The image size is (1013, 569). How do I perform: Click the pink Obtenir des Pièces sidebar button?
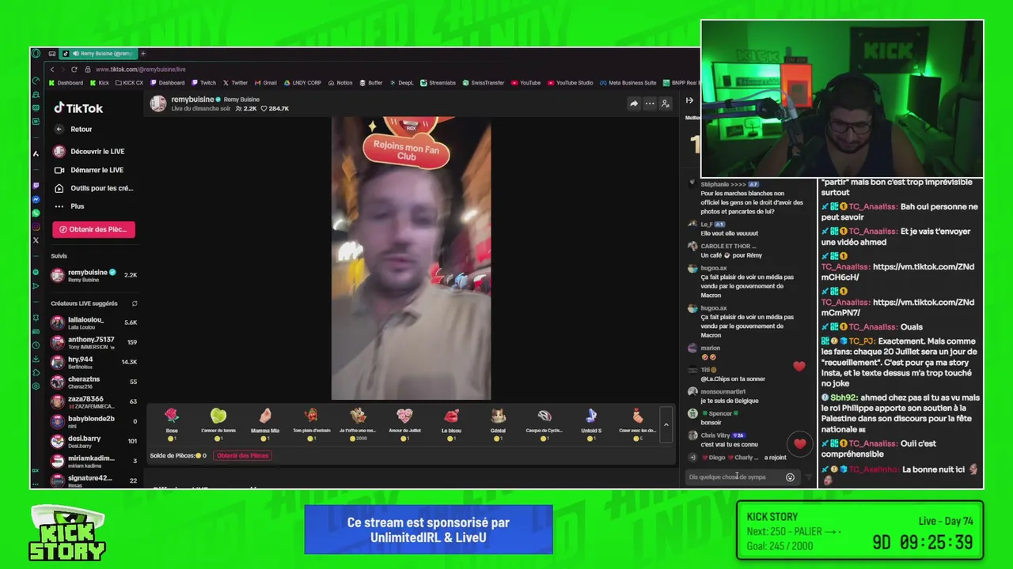click(x=93, y=229)
